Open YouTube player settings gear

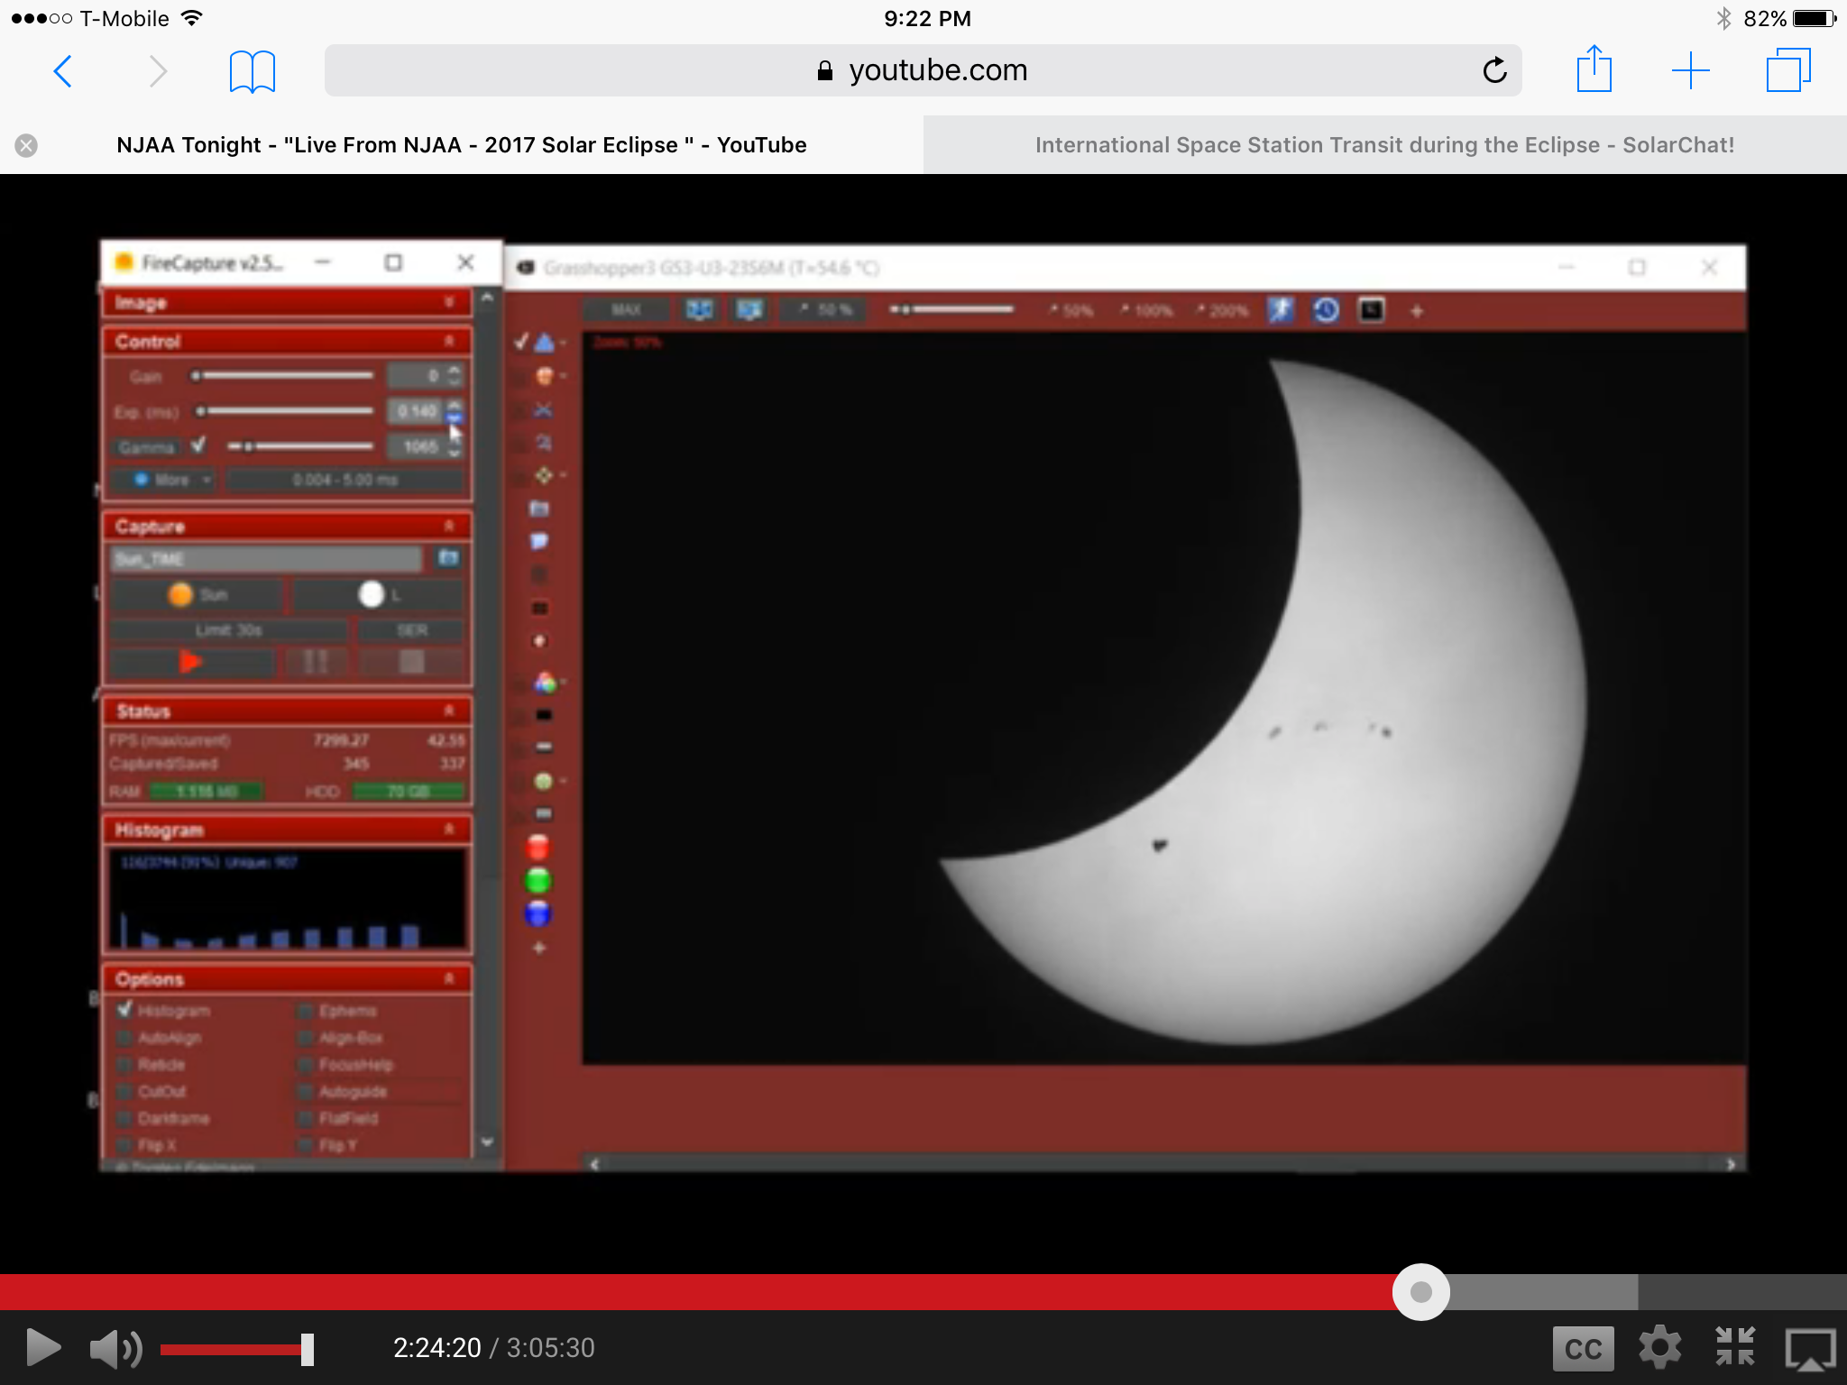pyautogui.click(x=1659, y=1347)
